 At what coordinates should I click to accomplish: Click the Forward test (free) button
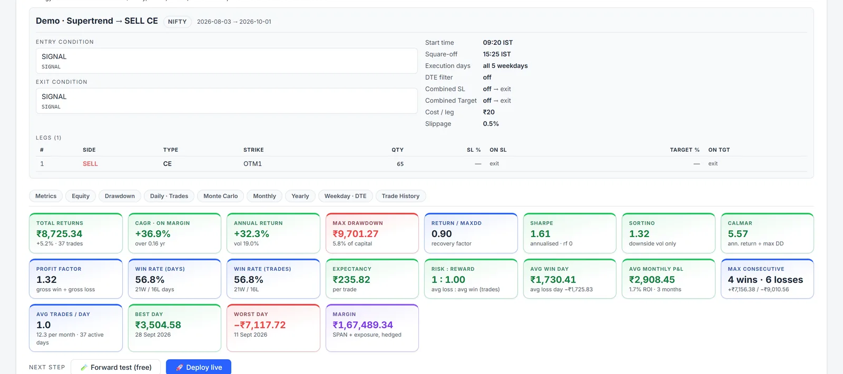(x=116, y=367)
